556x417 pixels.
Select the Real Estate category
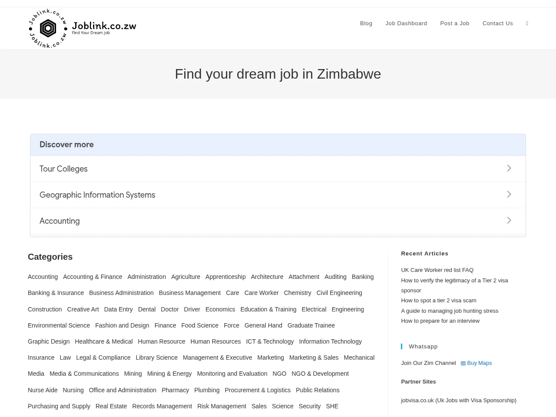click(111, 406)
